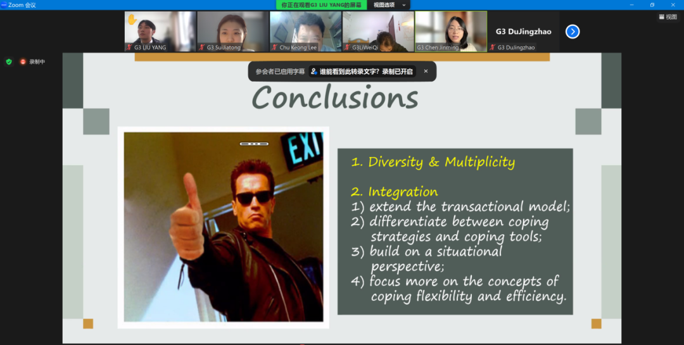Image resolution: width=684 pixels, height=345 pixels.
Task: Click the muted mic icon beside G3LiWeiQi
Action: click(x=347, y=47)
